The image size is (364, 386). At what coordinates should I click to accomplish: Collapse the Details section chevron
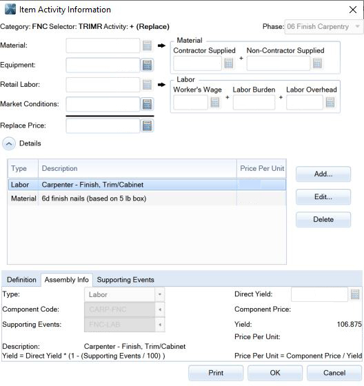(9, 144)
